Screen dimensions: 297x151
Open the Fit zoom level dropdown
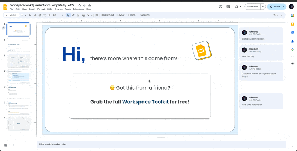coord(58,15)
